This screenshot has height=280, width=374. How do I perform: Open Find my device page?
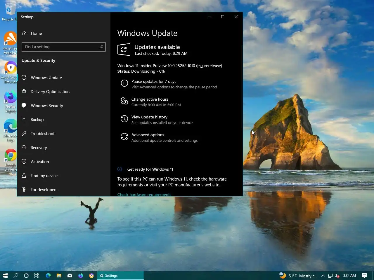(x=64, y=176)
